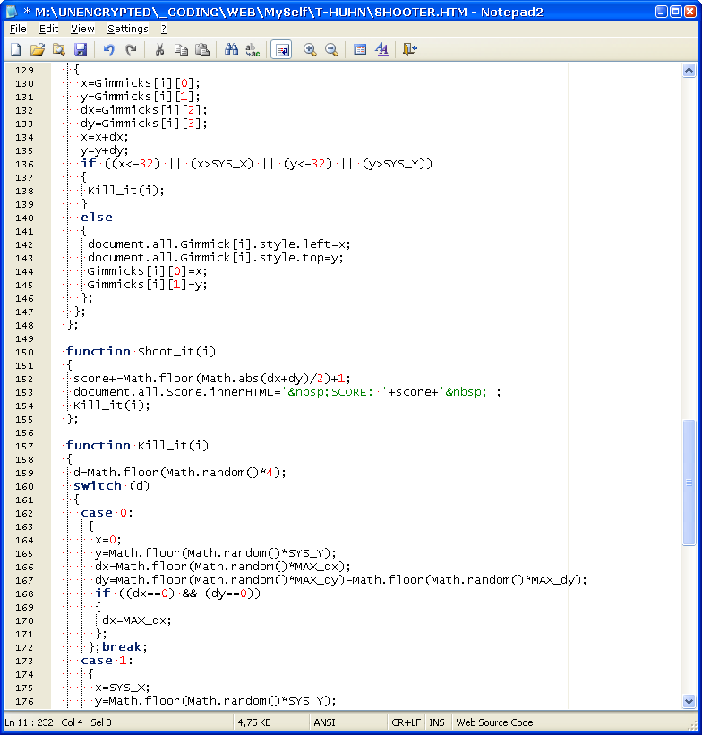This screenshot has height=735, width=702.
Task: Click the 'Sel 0' status bar entry
Action: pos(101,722)
